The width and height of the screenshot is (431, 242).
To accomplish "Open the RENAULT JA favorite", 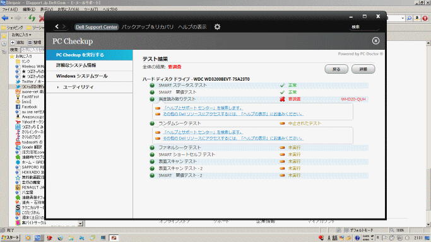I will (30, 187).
